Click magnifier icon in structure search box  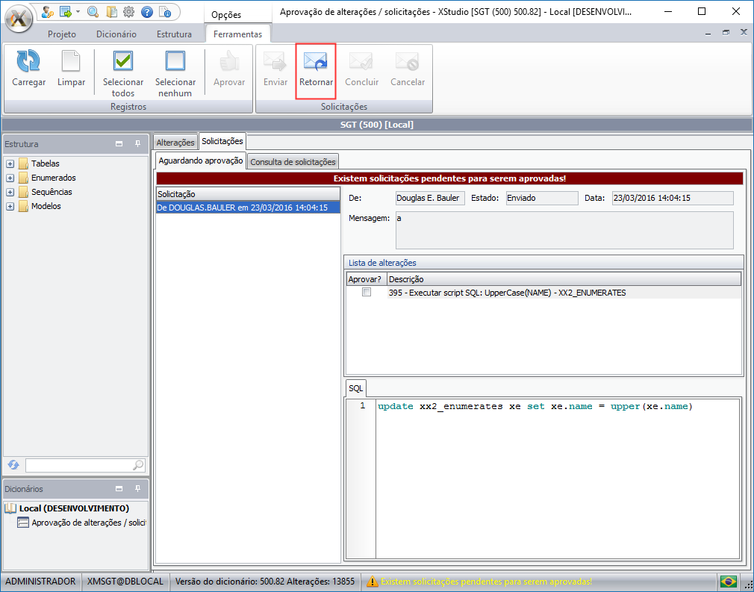click(x=138, y=465)
